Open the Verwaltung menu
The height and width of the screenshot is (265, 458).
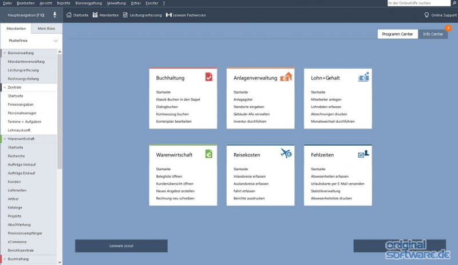[x=116, y=3]
